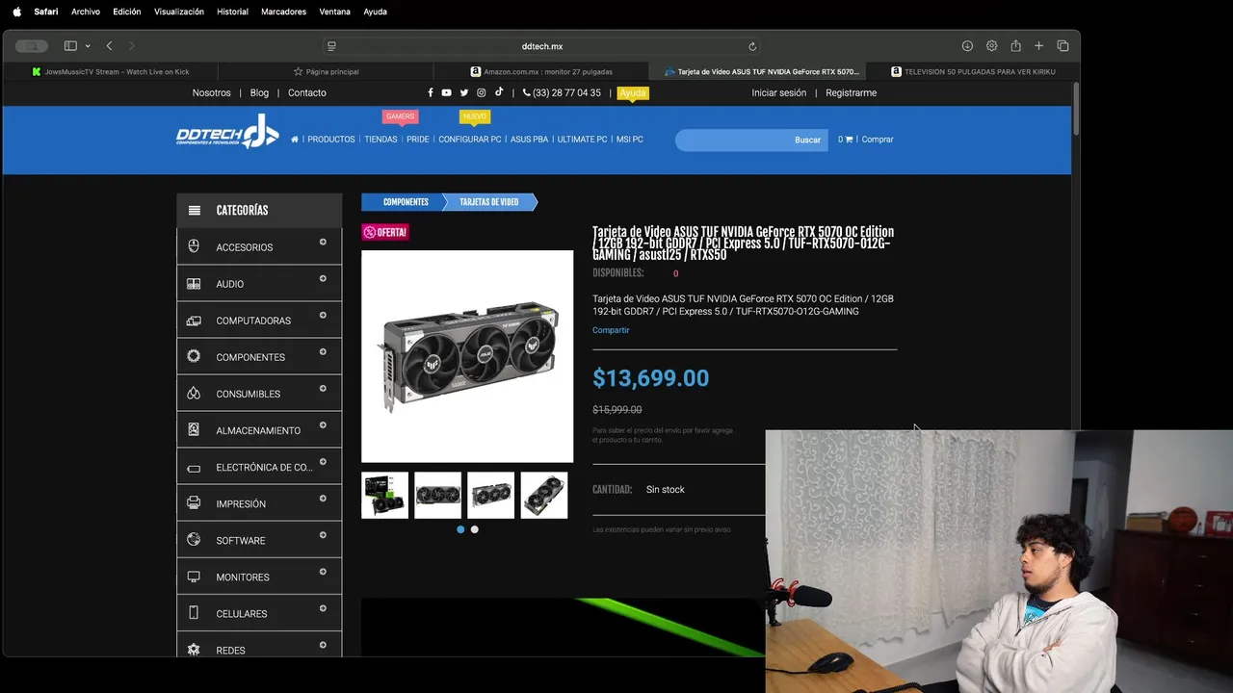Click the main GPU product image
Screen dimensions: 1233x693
coord(467,356)
